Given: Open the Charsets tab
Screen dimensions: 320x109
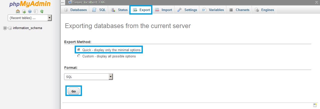Looking at the screenshot, I should [x=239, y=10].
